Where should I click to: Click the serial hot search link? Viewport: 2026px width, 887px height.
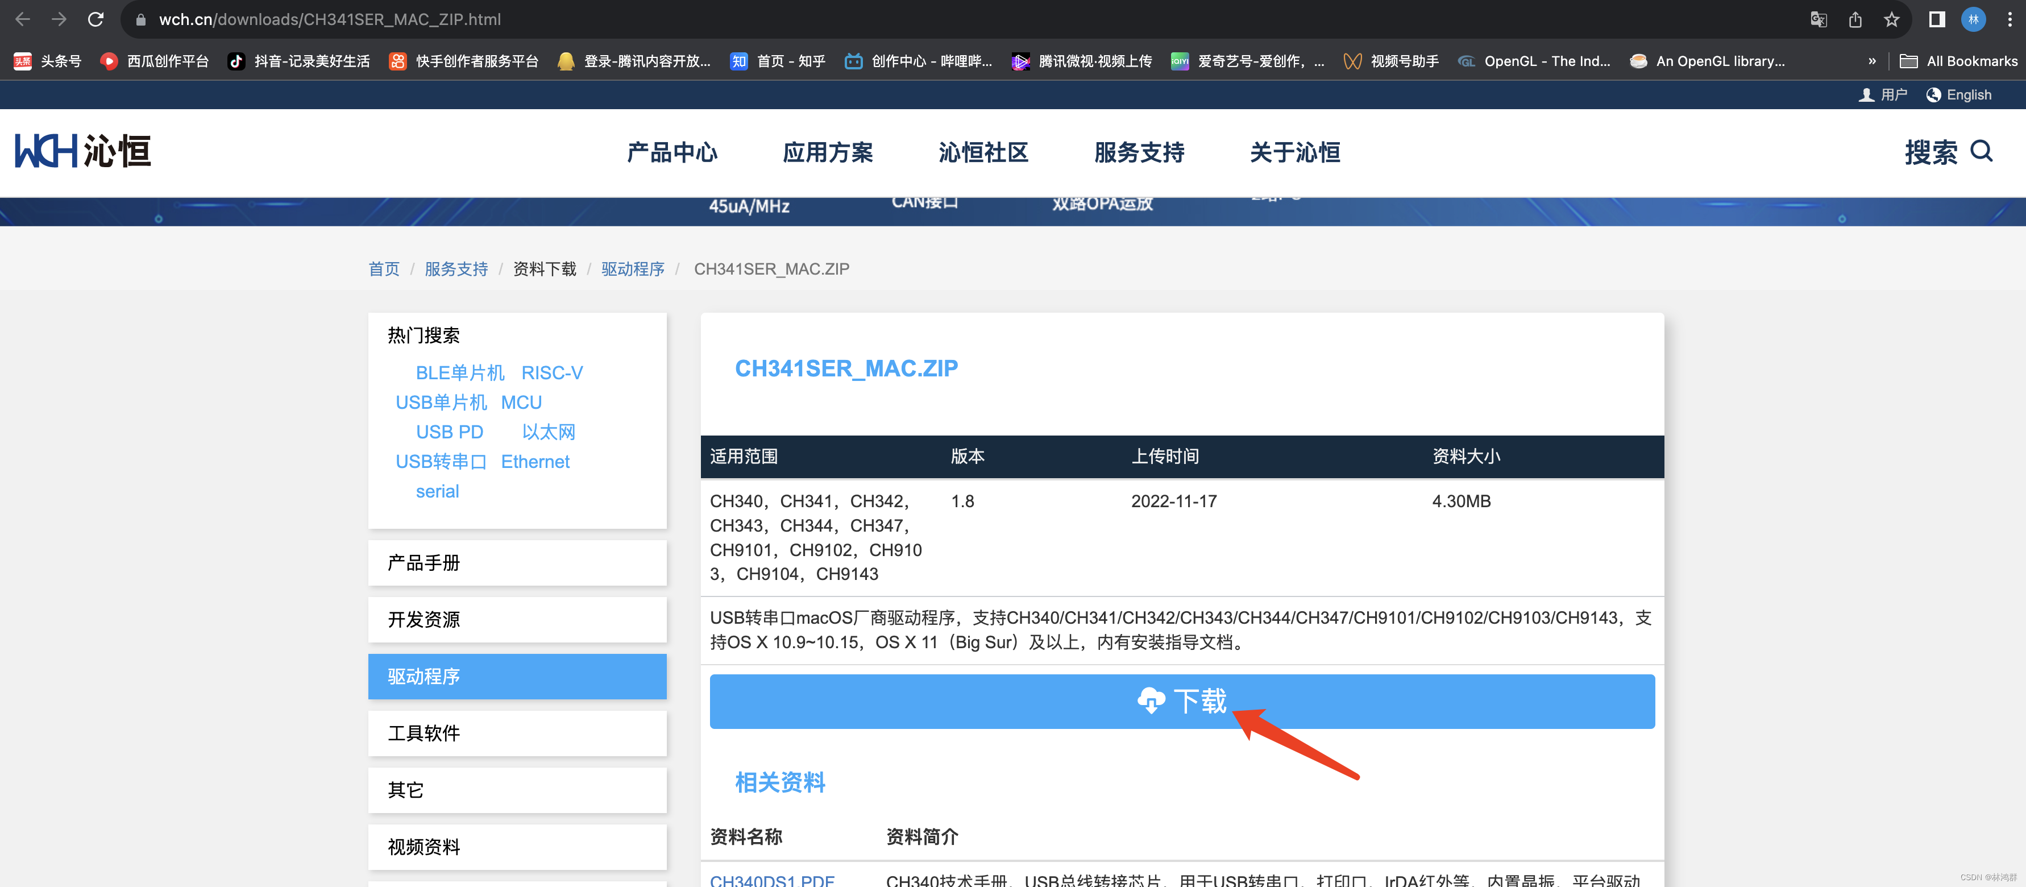[437, 491]
